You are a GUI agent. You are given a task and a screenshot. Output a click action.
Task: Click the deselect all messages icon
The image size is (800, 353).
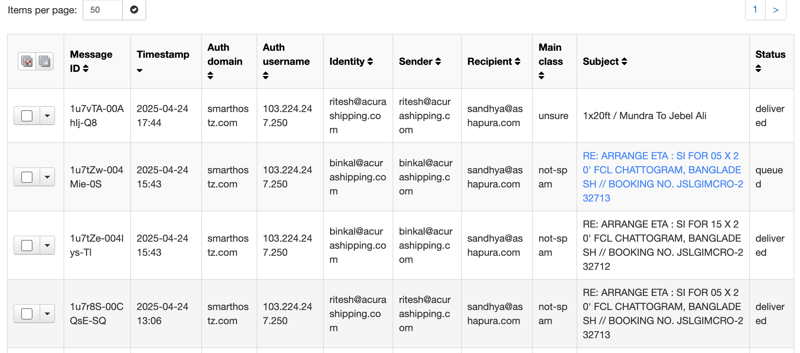tap(44, 62)
